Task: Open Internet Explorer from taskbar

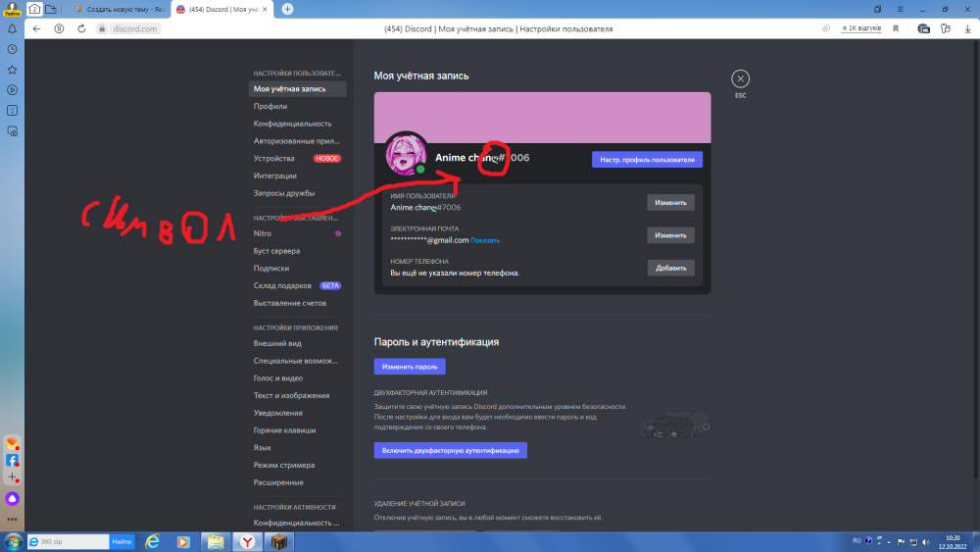Action: (153, 542)
